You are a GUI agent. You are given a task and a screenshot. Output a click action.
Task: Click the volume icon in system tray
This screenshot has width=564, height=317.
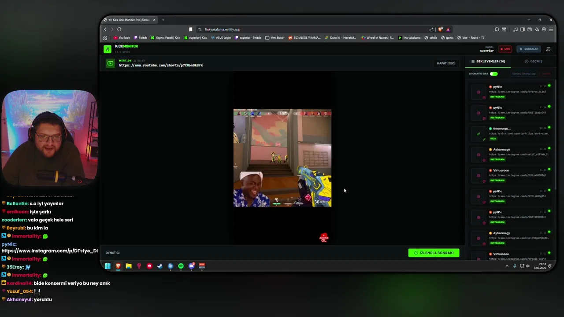pyautogui.click(x=528, y=266)
